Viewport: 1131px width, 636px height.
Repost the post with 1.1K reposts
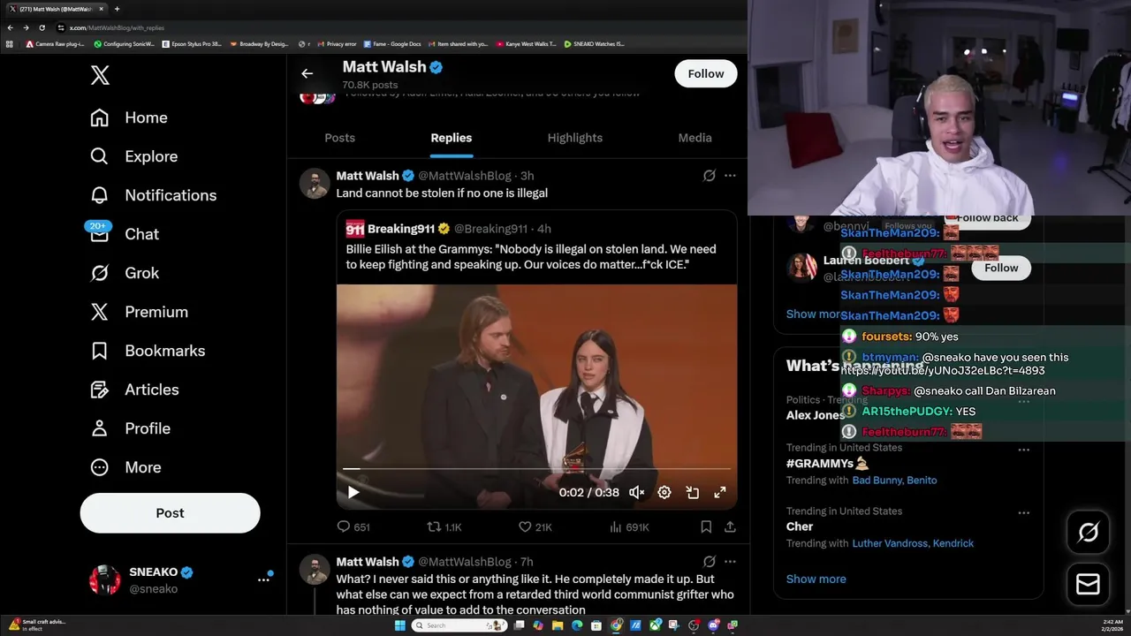click(x=444, y=526)
